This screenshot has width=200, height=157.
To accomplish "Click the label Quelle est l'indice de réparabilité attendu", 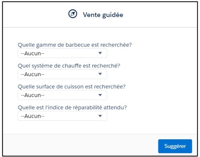I will 72,108.
